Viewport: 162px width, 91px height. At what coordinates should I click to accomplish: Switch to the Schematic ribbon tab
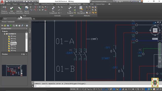click(x=23, y=4)
